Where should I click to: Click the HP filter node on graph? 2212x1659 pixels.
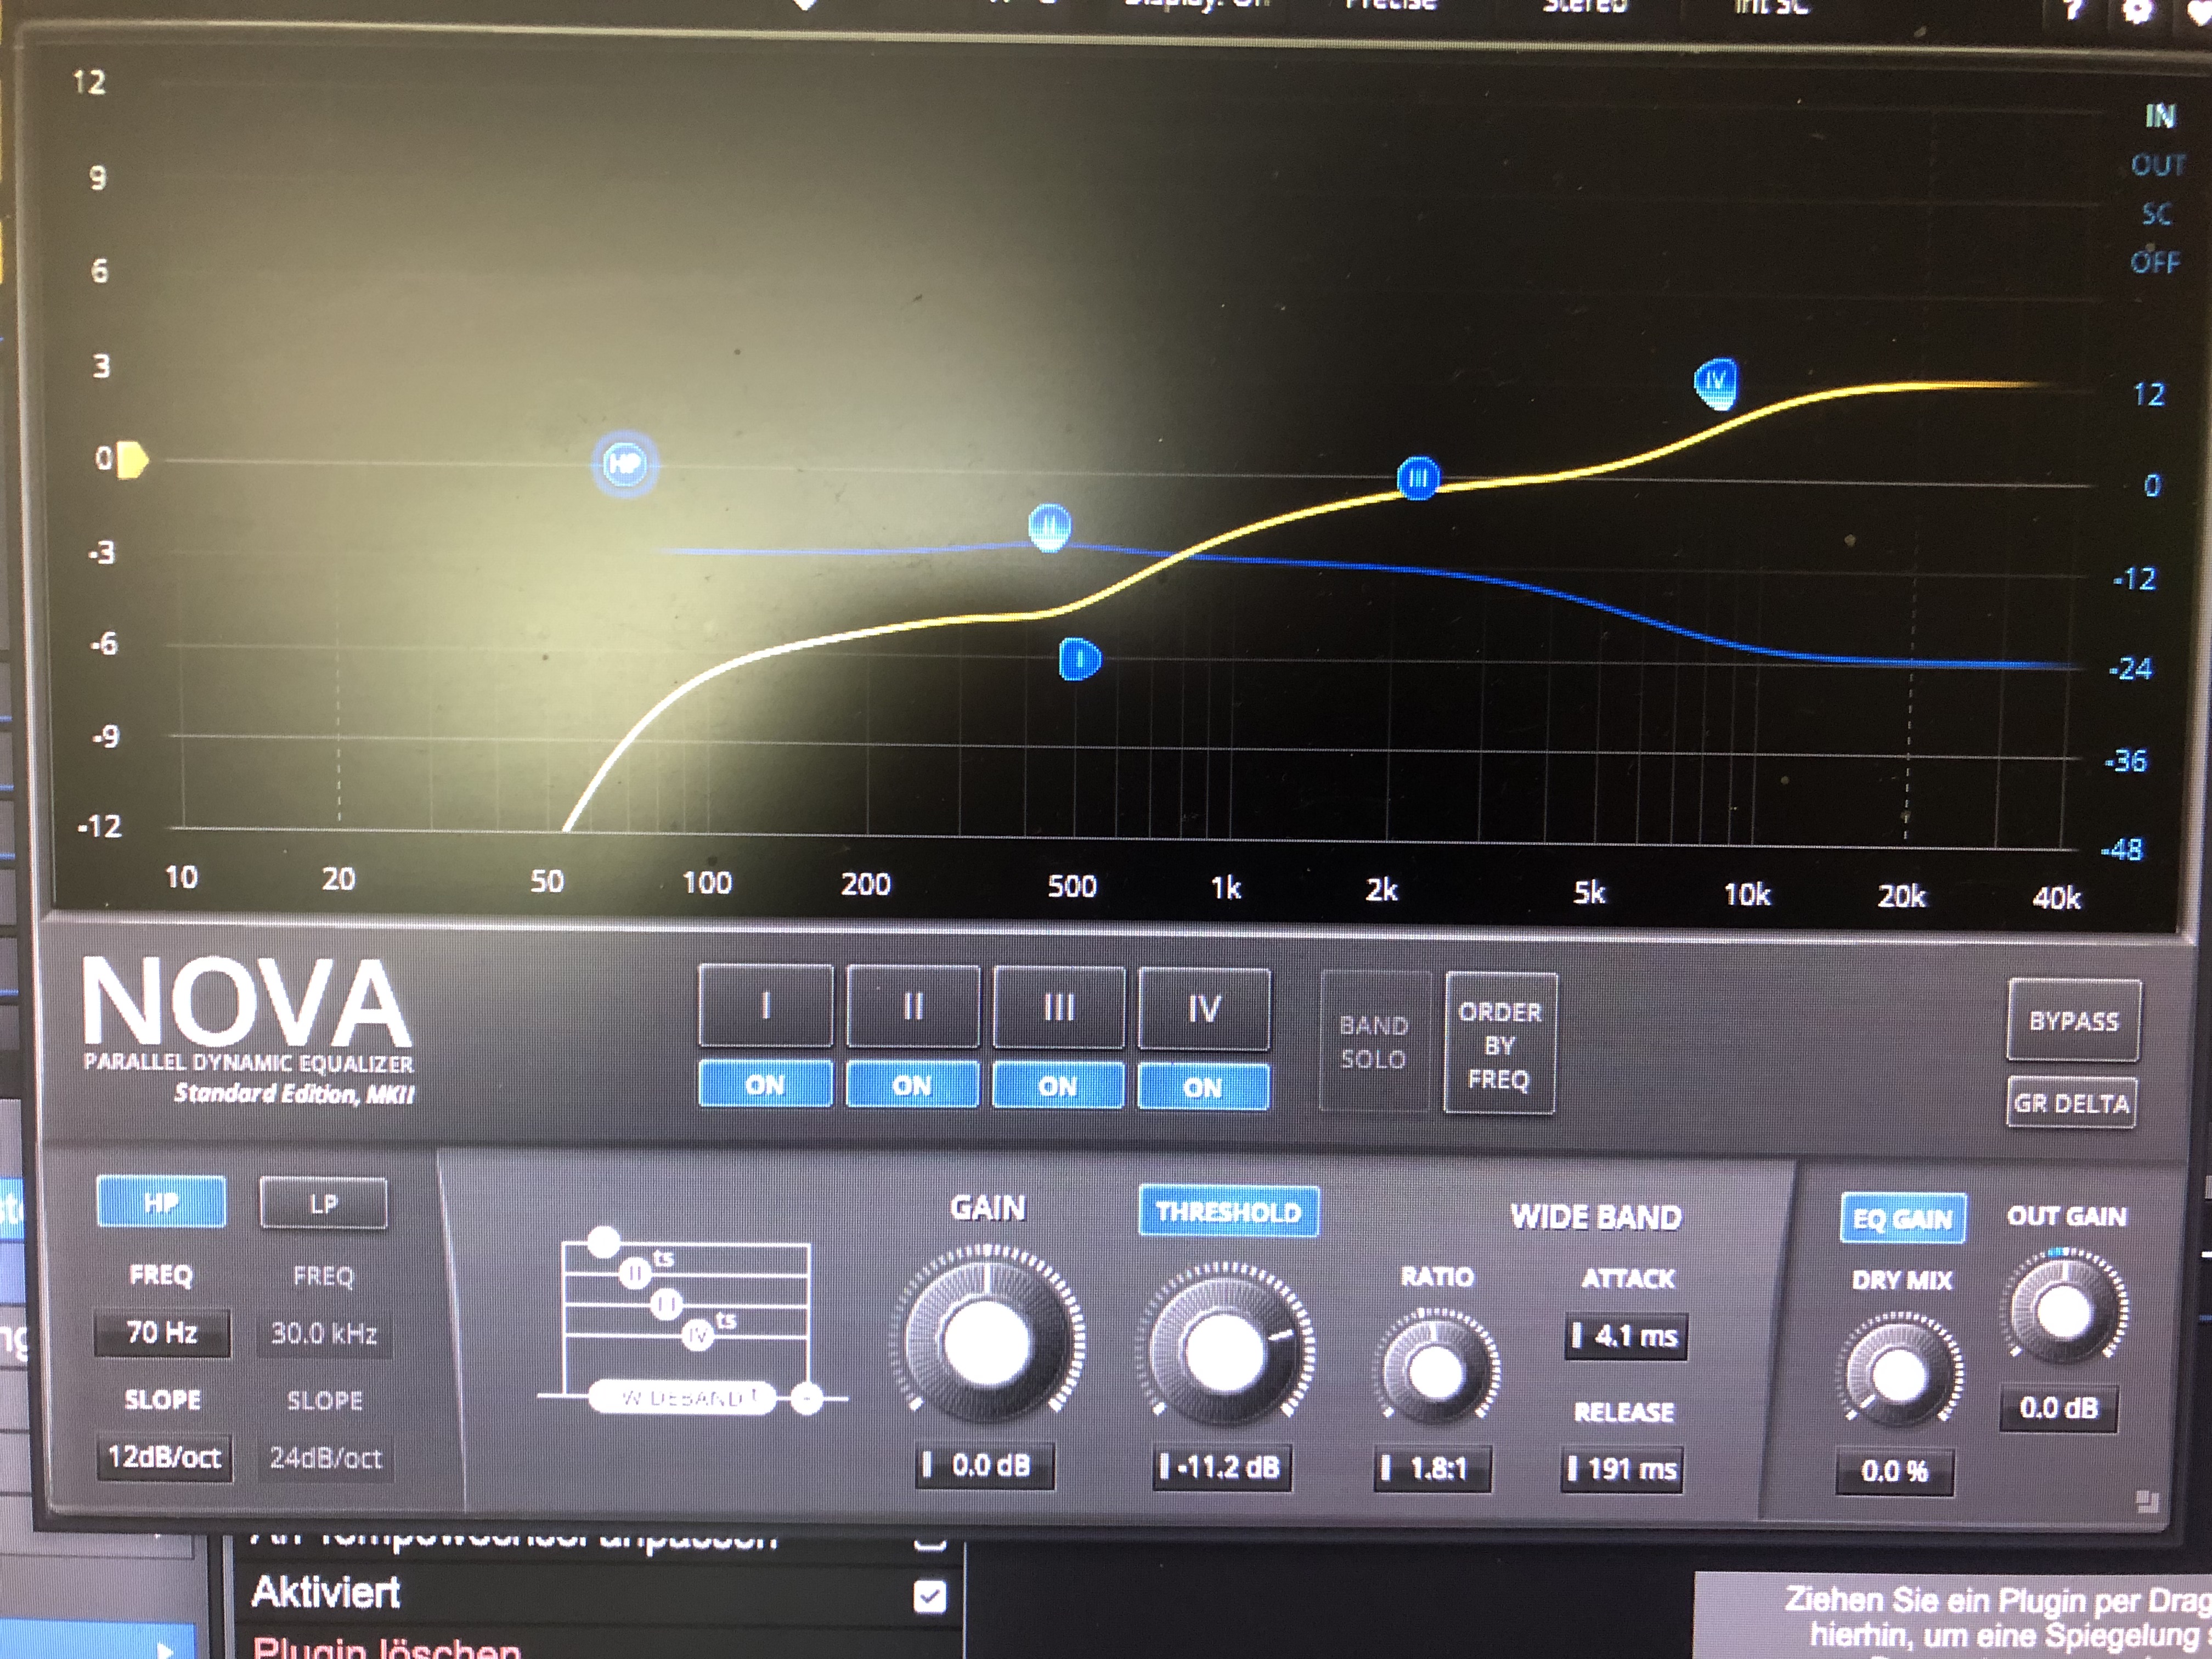(625, 464)
